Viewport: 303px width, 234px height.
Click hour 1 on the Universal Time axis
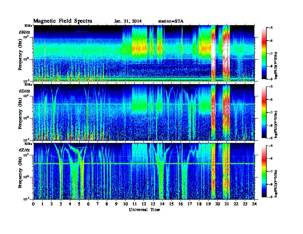coord(42,204)
